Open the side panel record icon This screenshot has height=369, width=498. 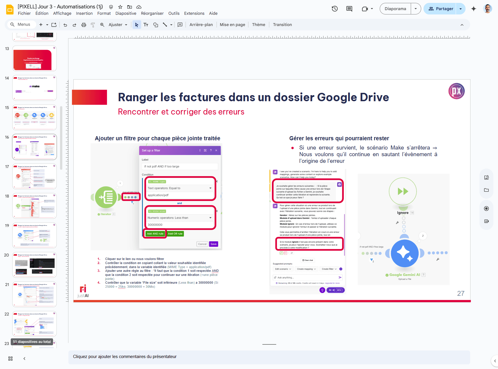(x=486, y=209)
